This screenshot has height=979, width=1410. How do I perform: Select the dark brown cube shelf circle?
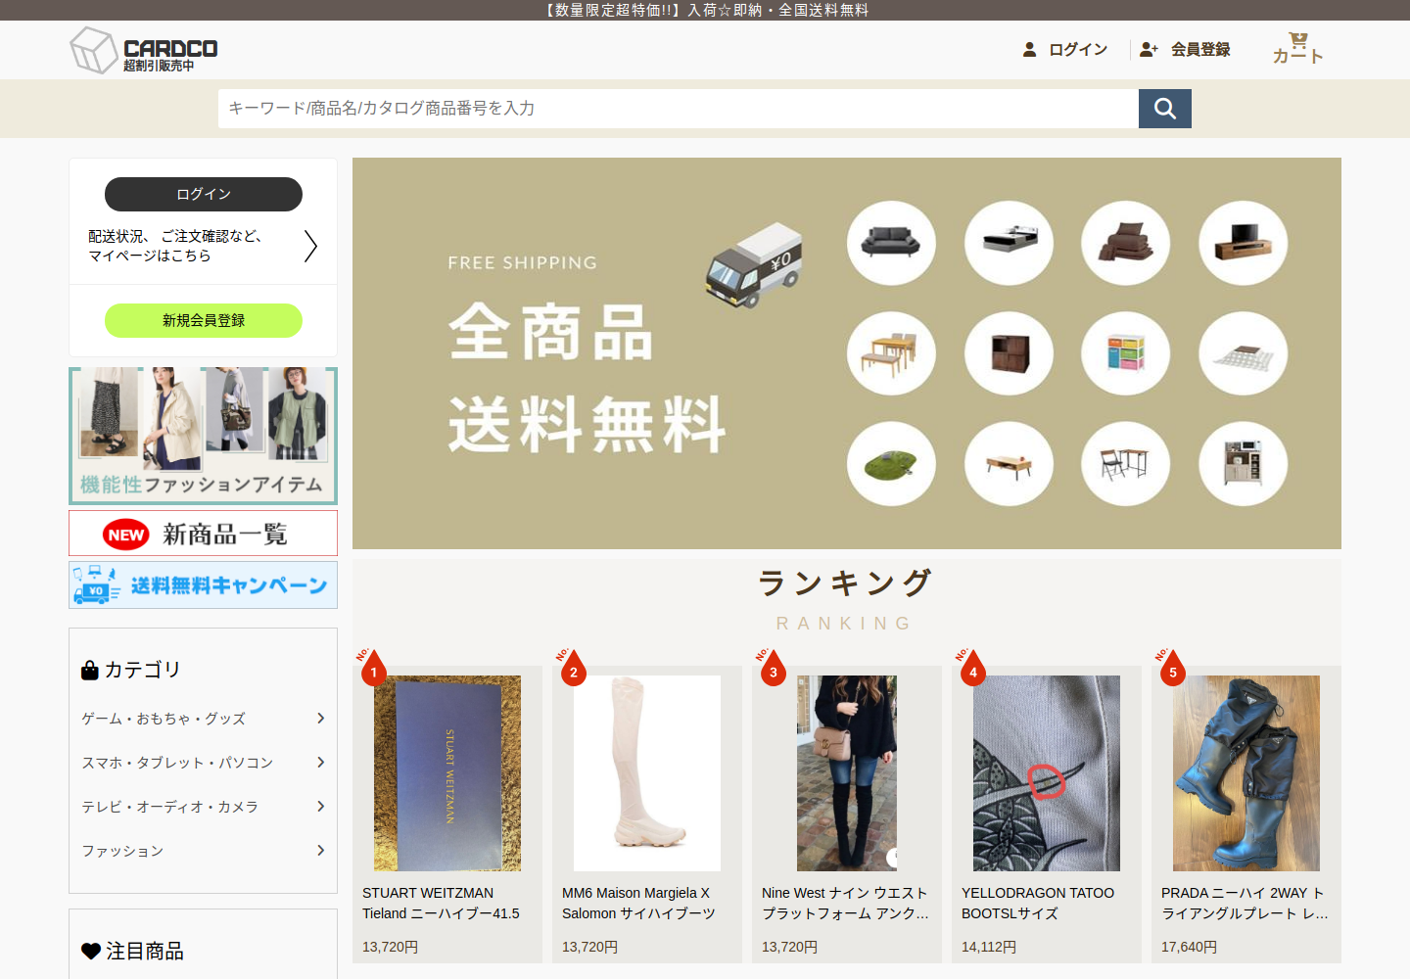[x=1009, y=353]
